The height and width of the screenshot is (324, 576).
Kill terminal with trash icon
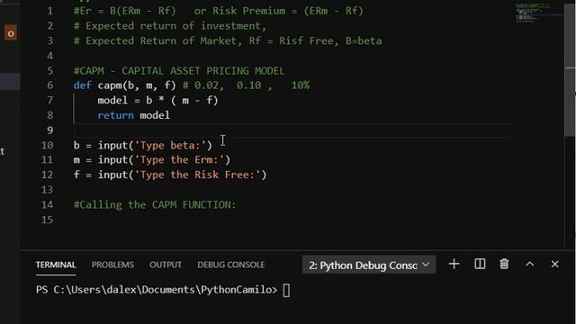click(504, 264)
